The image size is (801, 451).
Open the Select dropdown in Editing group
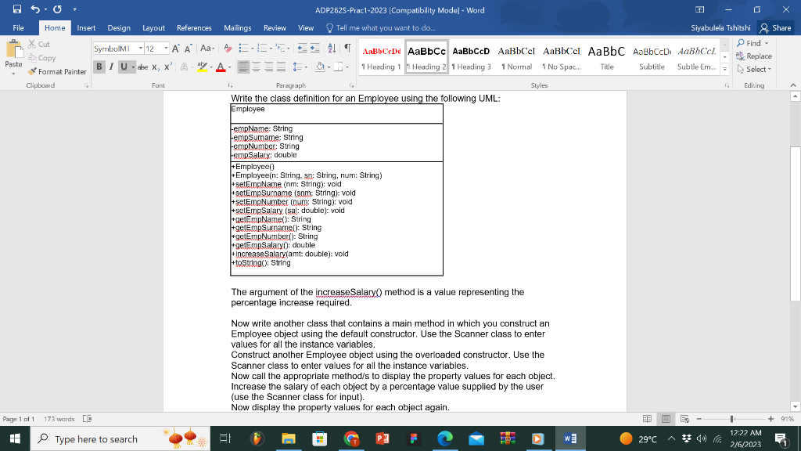754,70
